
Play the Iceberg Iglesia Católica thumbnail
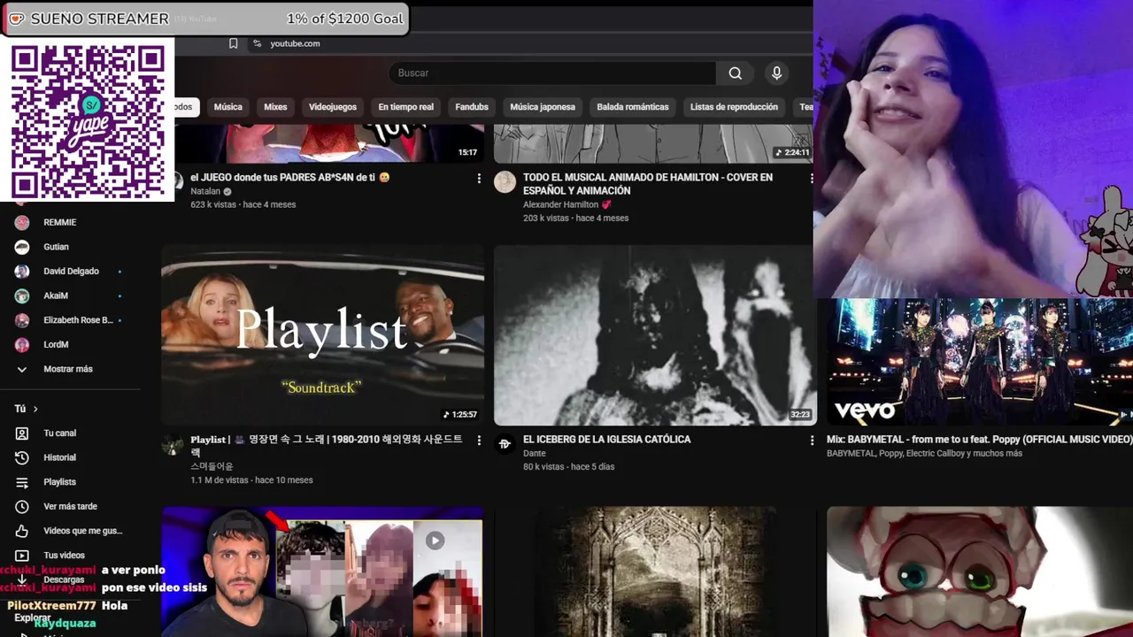coord(655,335)
